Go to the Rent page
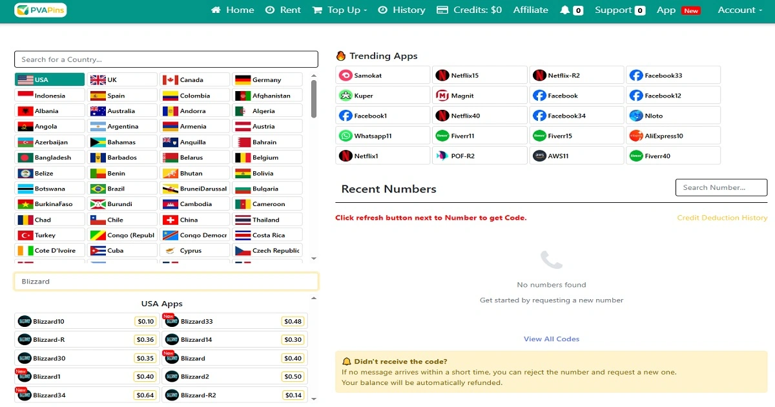 tap(283, 10)
